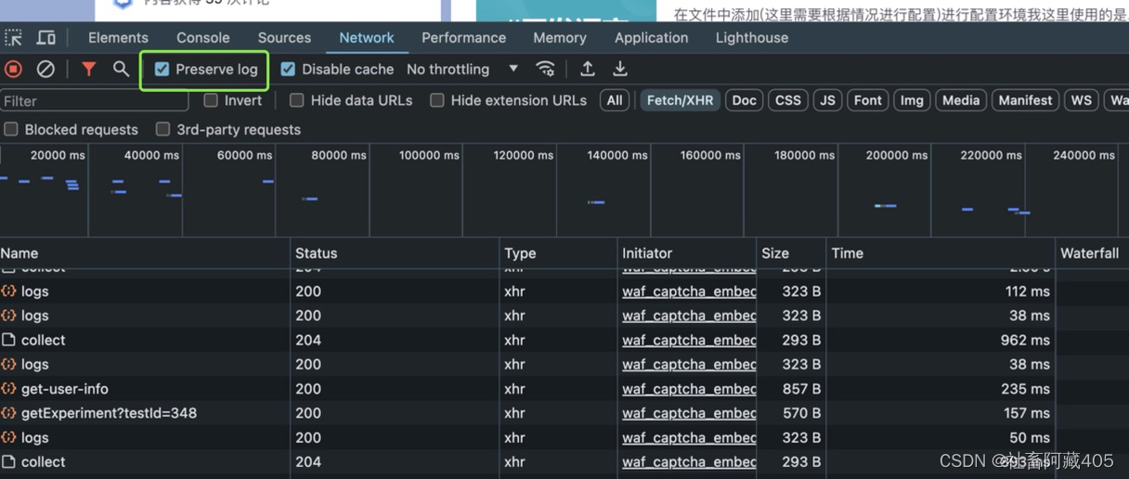Viewport: 1129px width, 479px height.
Task: Open the Lighthouse tab
Action: click(x=752, y=38)
